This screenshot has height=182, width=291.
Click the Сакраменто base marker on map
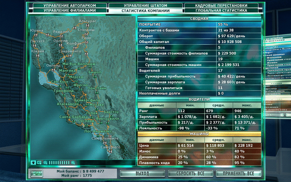click(70, 56)
